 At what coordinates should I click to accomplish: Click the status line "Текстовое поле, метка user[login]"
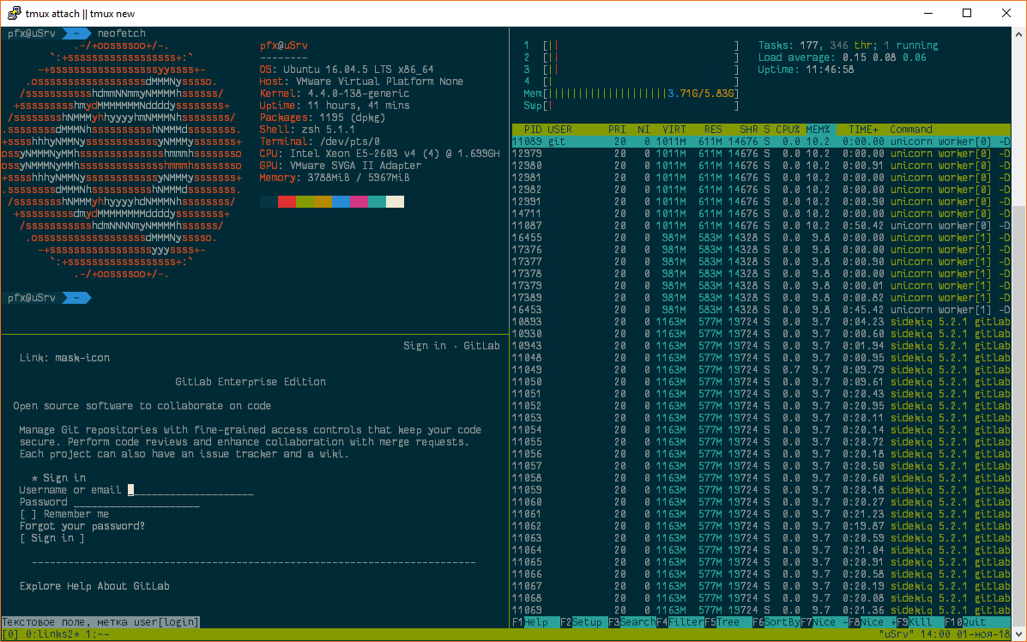100,622
